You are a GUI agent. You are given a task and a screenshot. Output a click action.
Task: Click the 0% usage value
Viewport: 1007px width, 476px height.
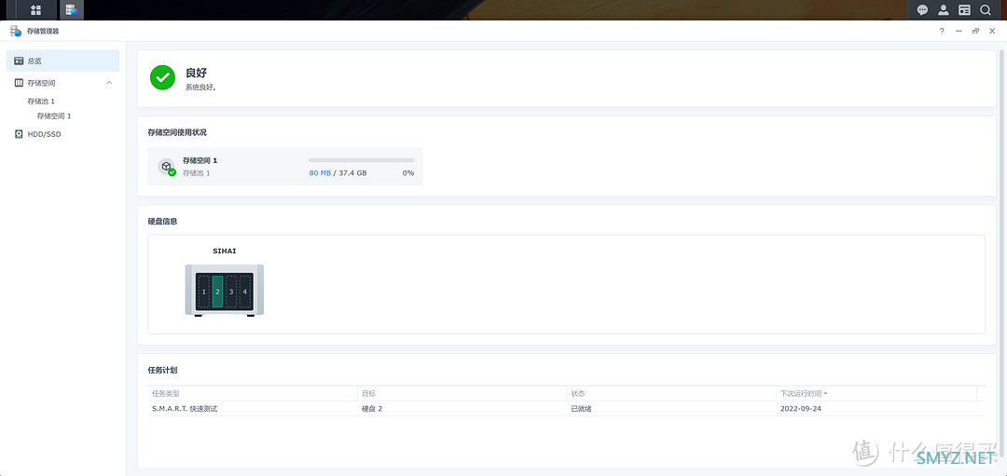(408, 173)
